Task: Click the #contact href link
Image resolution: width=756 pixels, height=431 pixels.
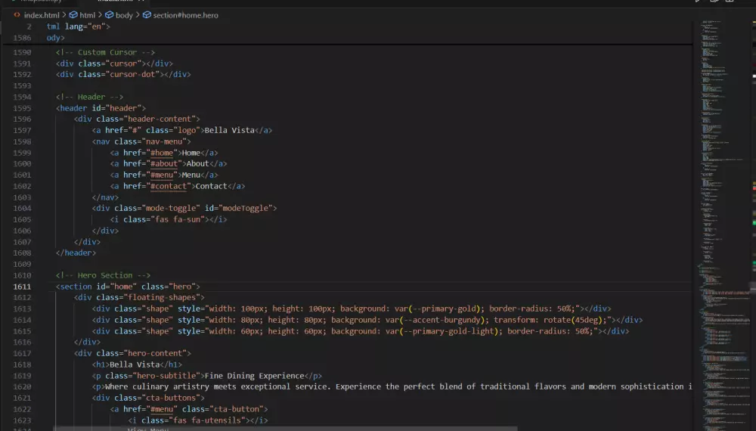Action: (169, 186)
